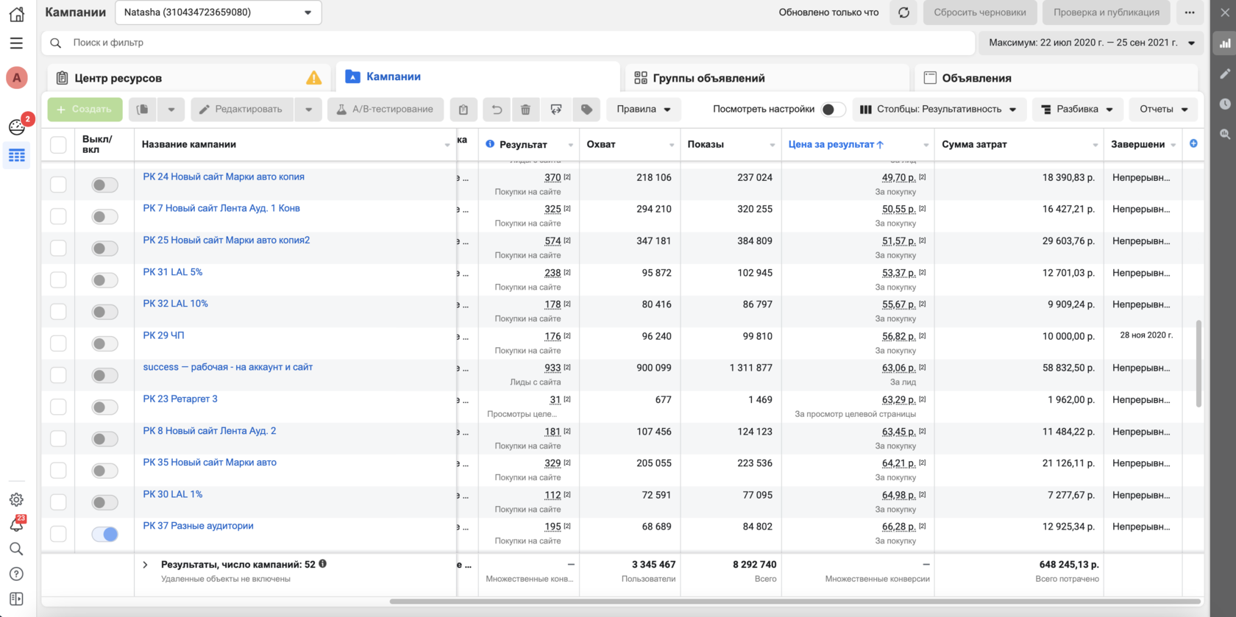Click the clipboard paste icon in toolbar
The width and height of the screenshot is (1236, 617).
click(464, 110)
